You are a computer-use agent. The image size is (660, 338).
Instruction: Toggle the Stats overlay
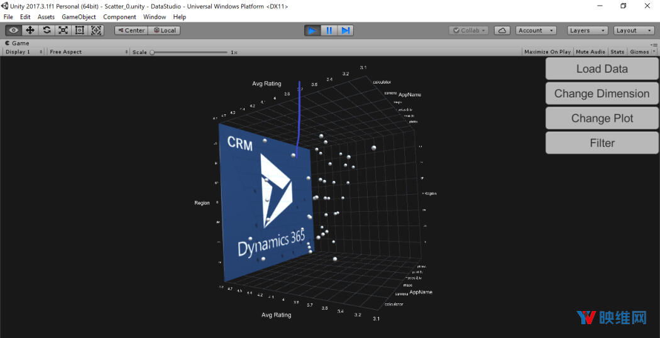tap(617, 52)
